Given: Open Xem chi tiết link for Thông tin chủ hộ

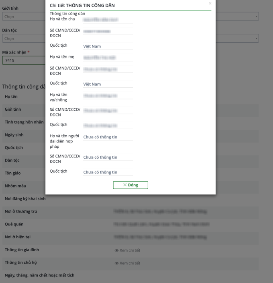Looking at the screenshot, I should pos(129,263).
